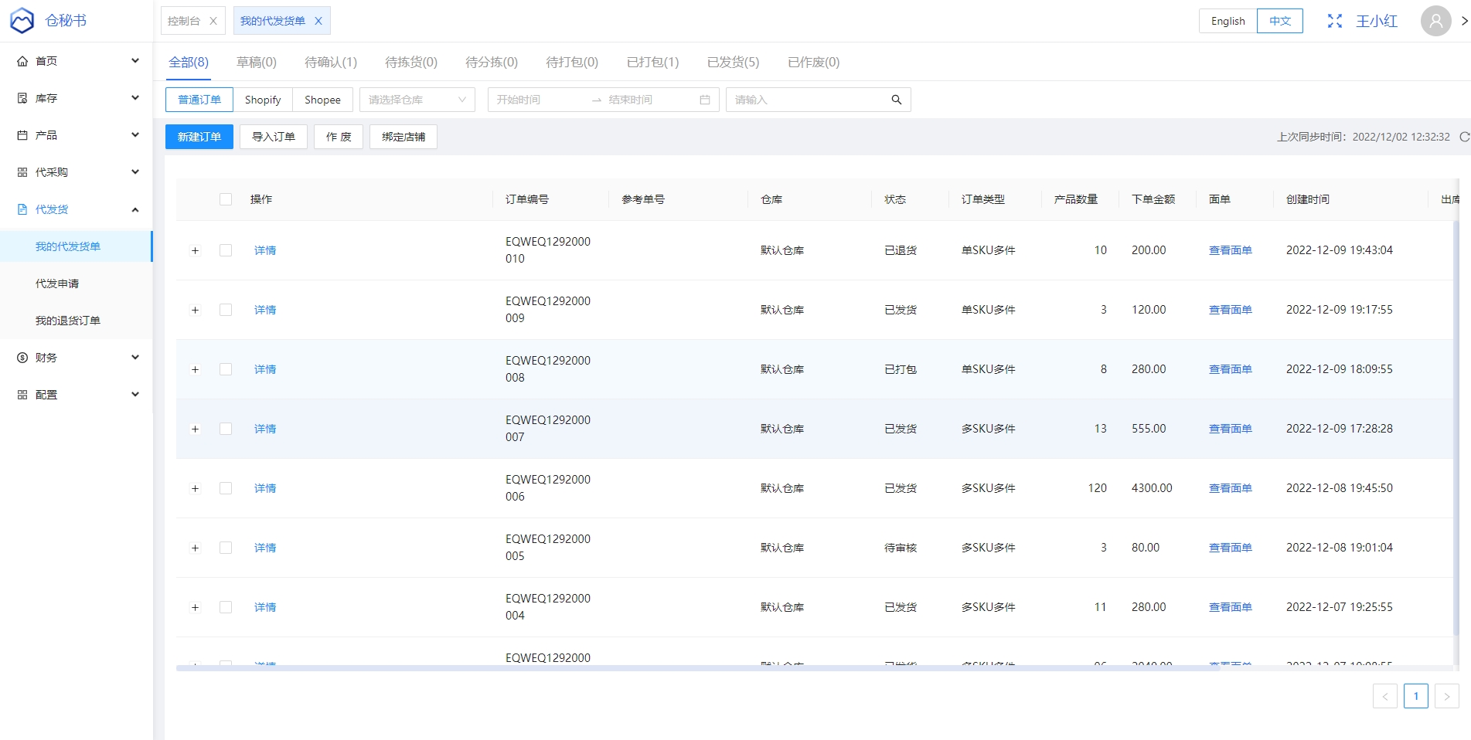
Task: Switch to the 已作废(0) tab
Action: click(x=813, y=62)
